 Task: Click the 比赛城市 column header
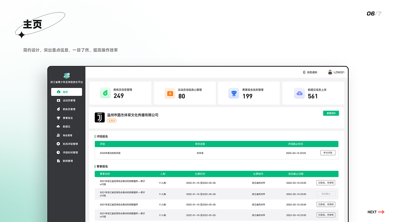coord(258,174)
